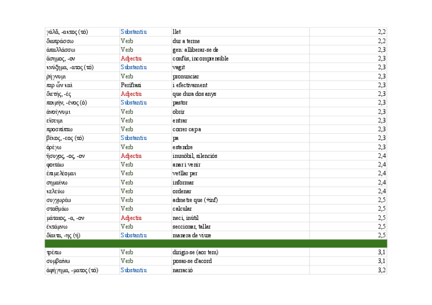Click the 'Substantiu' cell in the 'vagit' row
The image size is (432, 305).
[133, 67]
